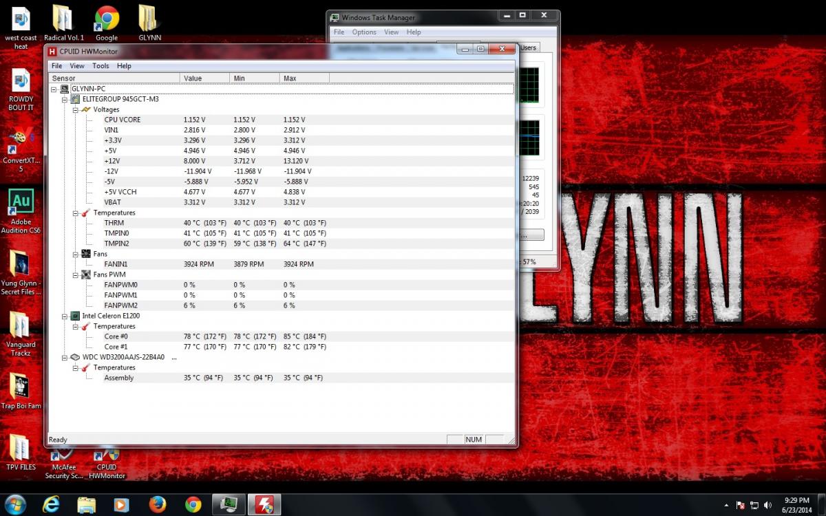The image size is (826, 516).
Task: Select the Trap Boi Fam desktop icon
Action: pyautogui.click(x=21, y=390)
